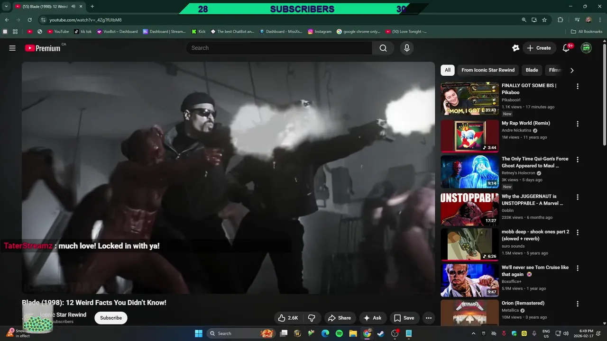Open Chrome extensions puzzle icon

coord(561,20)
